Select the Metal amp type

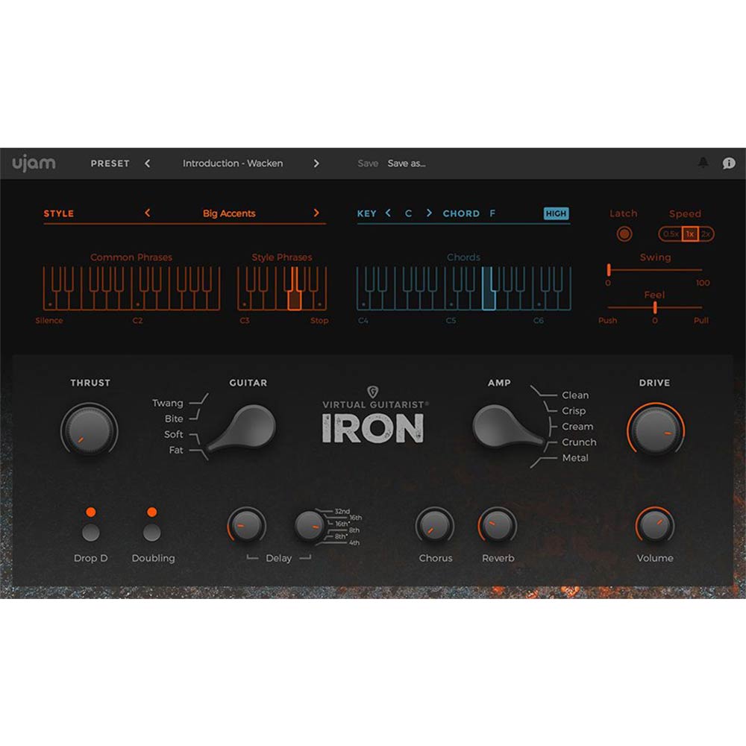click(574, 458)
